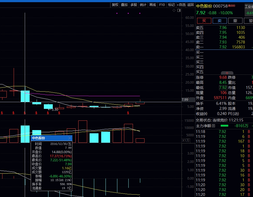253x197 pixels.
Task: Click the 警 alert button
Action: click(x=249, y=21)
